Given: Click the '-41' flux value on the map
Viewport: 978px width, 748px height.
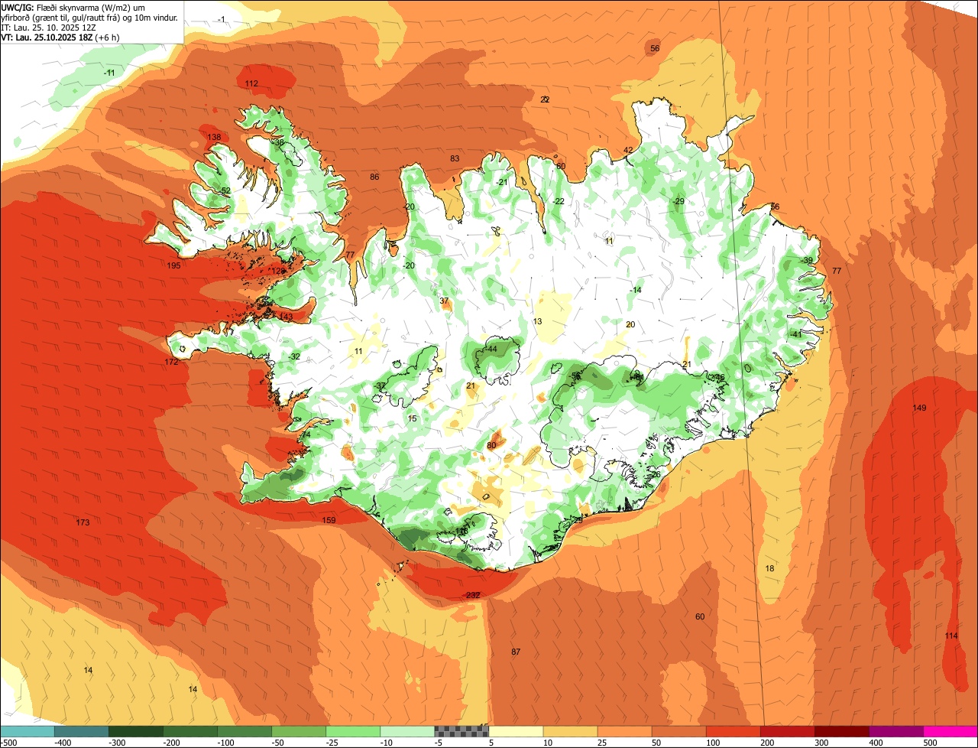Looking at the screenshot, I should (795, 334).
